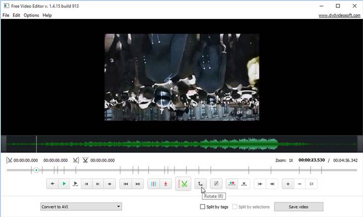Jump to next tag with fast-forward icon
This screenshot has width=363, height=217.
pyautogui.click(x=138, y=184)
